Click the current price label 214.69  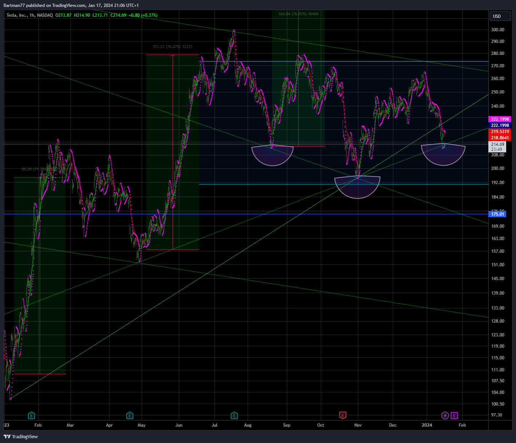click(x=497, y=144)
